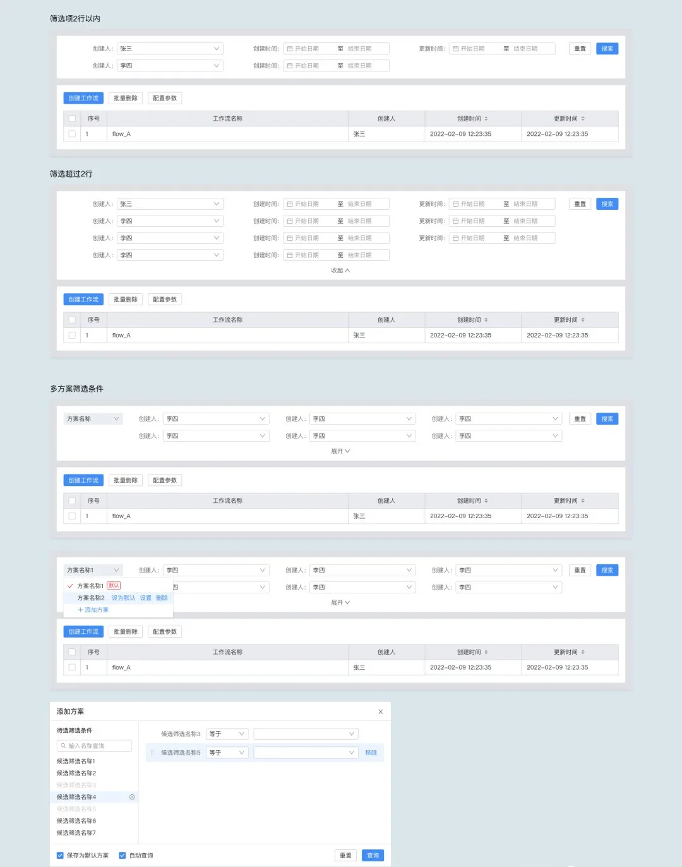Sort 更新时间 in table under unnumbered 方案名称 panel
This screenshot has width=682, height=867.
pos(583,501)
